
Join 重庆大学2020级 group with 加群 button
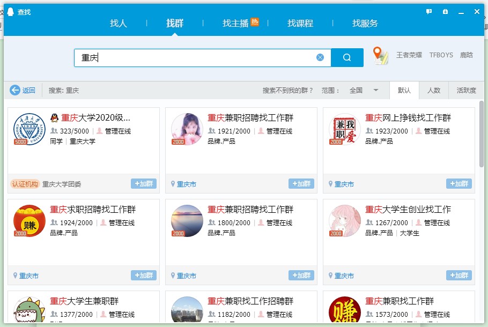144,184
